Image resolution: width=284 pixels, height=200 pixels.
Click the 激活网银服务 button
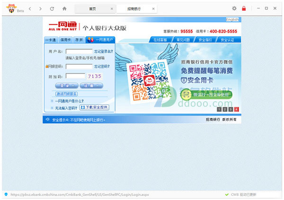[x=66, y=94]
